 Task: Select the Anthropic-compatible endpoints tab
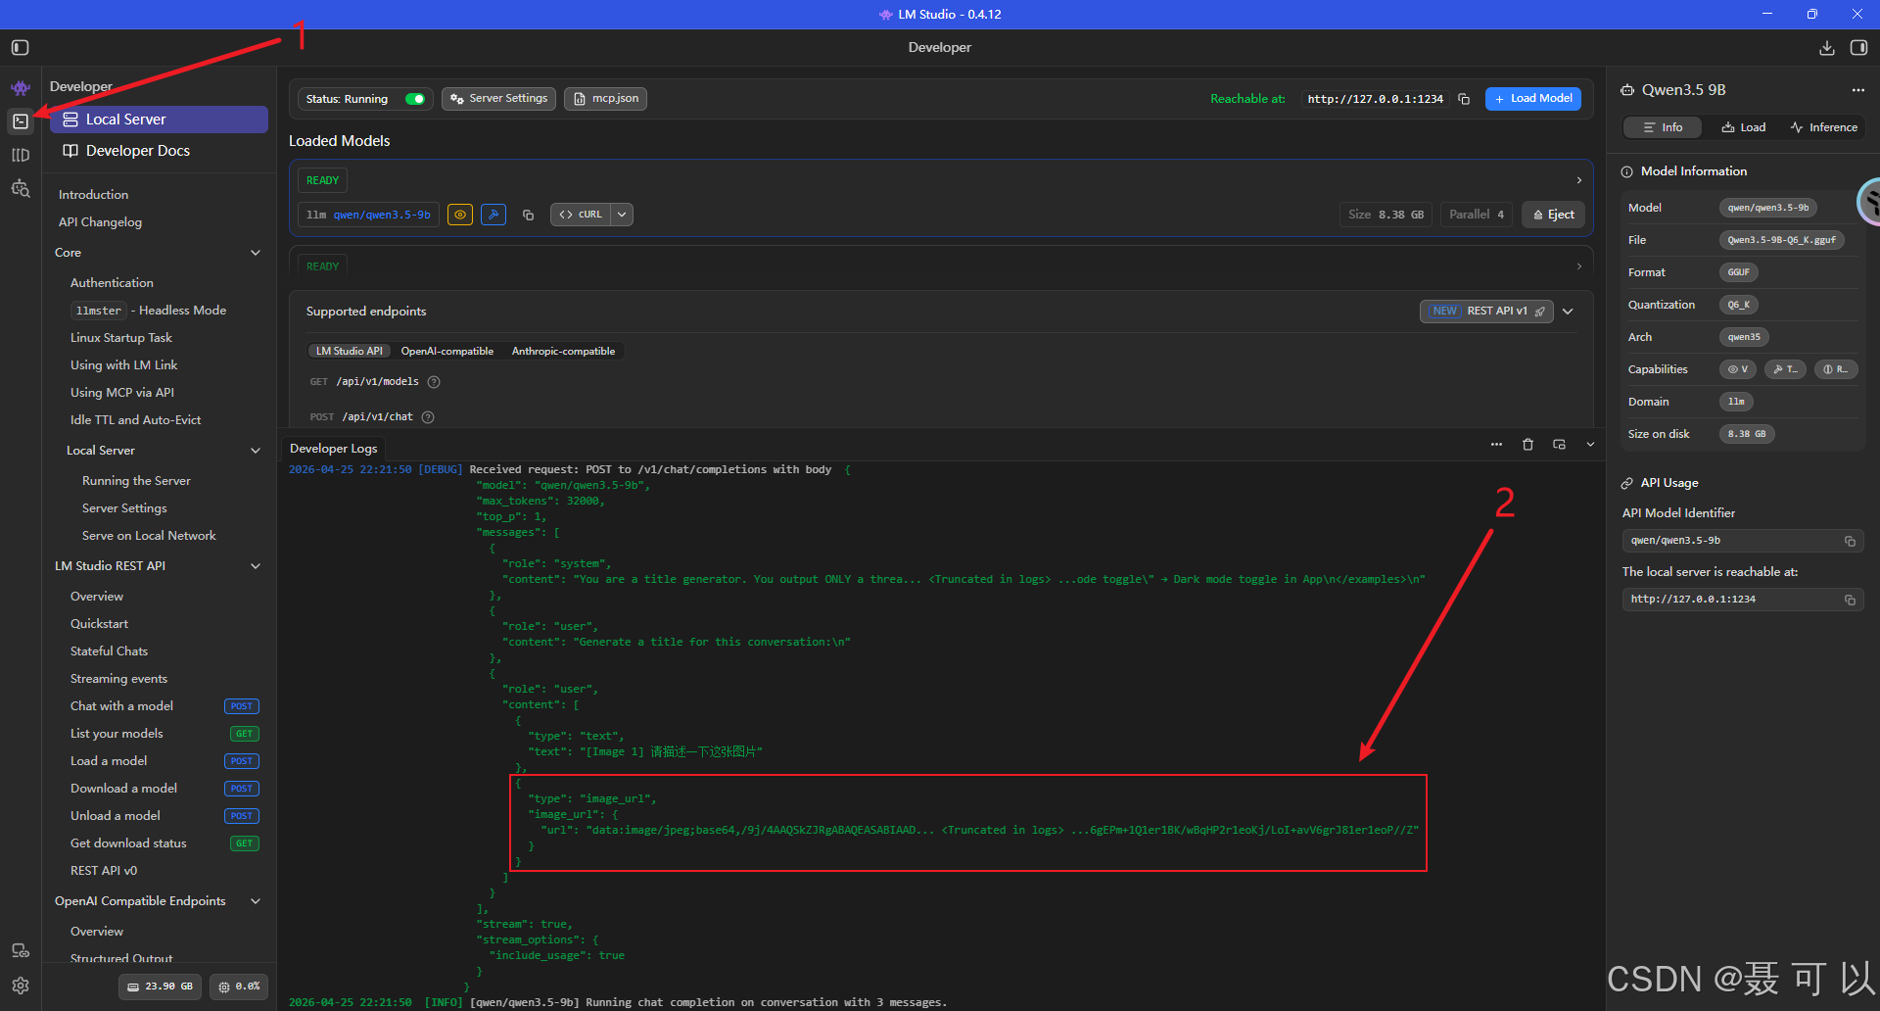tap(563, 352)
